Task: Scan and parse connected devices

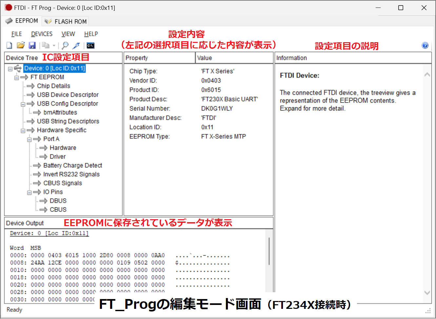Action: pyautogui.click(x=64, y=45)
